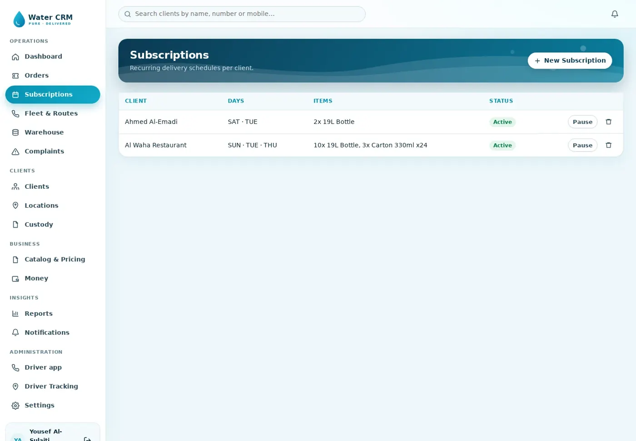This screenshot has height=441, width=636.
Task: Click the Fleet & Routes phone icon
Action: [15, 113]
